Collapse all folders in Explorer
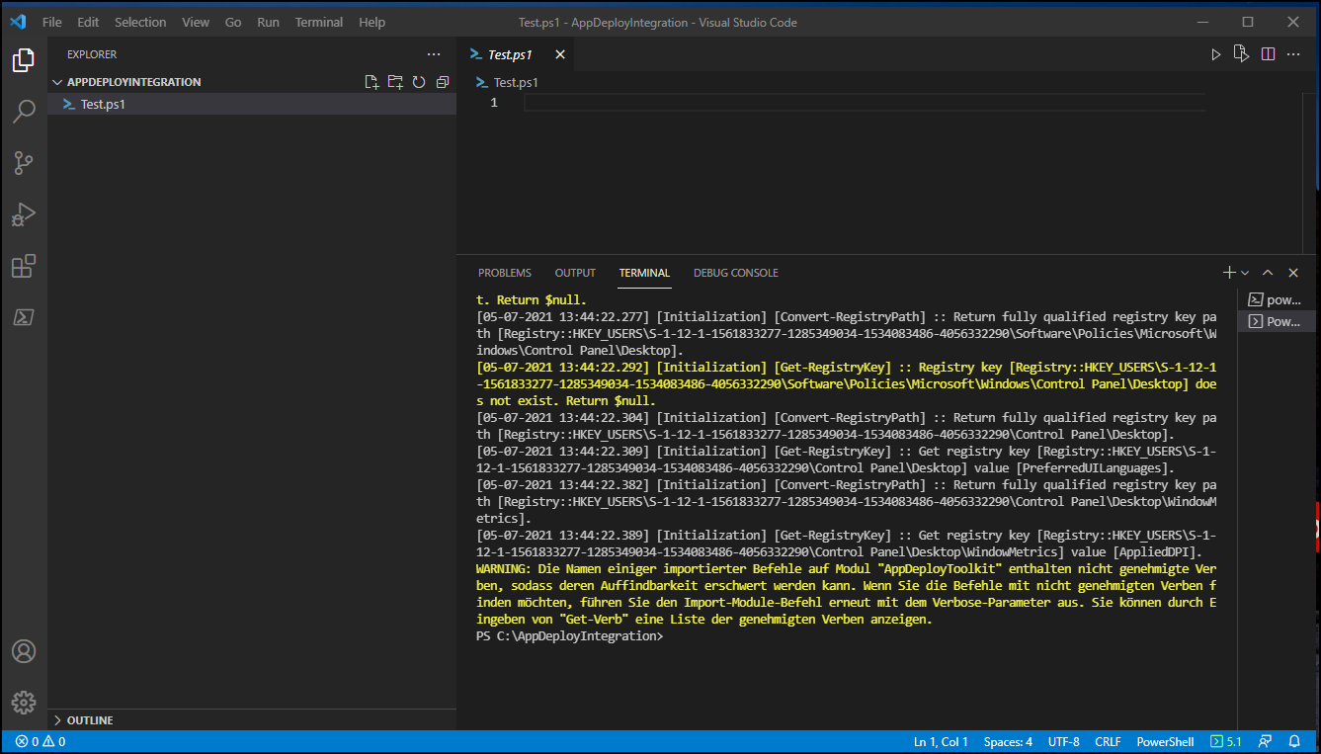The image size is (1321, 754). tap(443, 82)
